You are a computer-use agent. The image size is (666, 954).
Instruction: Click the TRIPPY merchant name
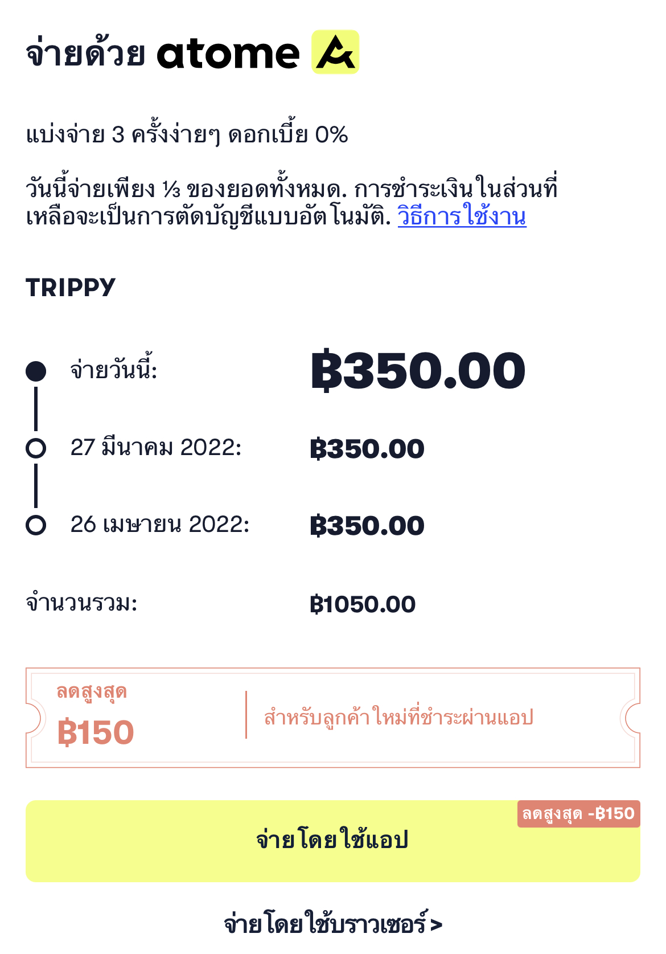click(x=71, y=288)
